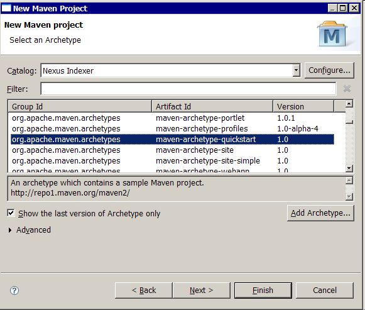Sort by the Group Id column header
Viewport: 365px width, 310px height.
(x=80, y=106)
